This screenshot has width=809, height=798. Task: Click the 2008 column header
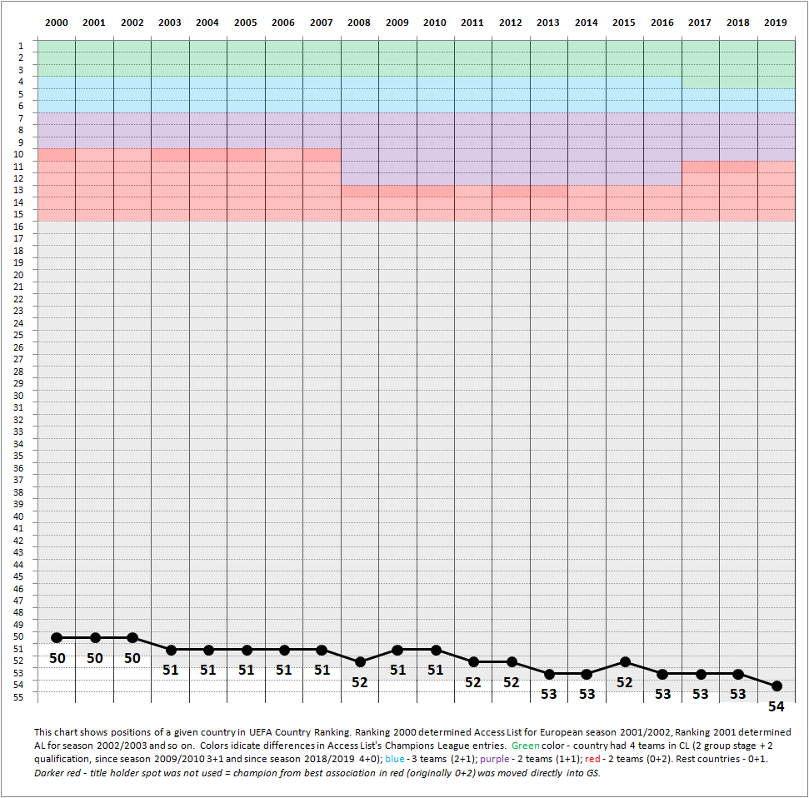click(x=359, y=23)
